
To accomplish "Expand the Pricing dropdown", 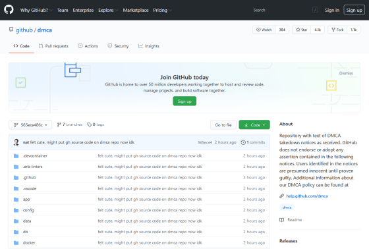I will 162,10.
